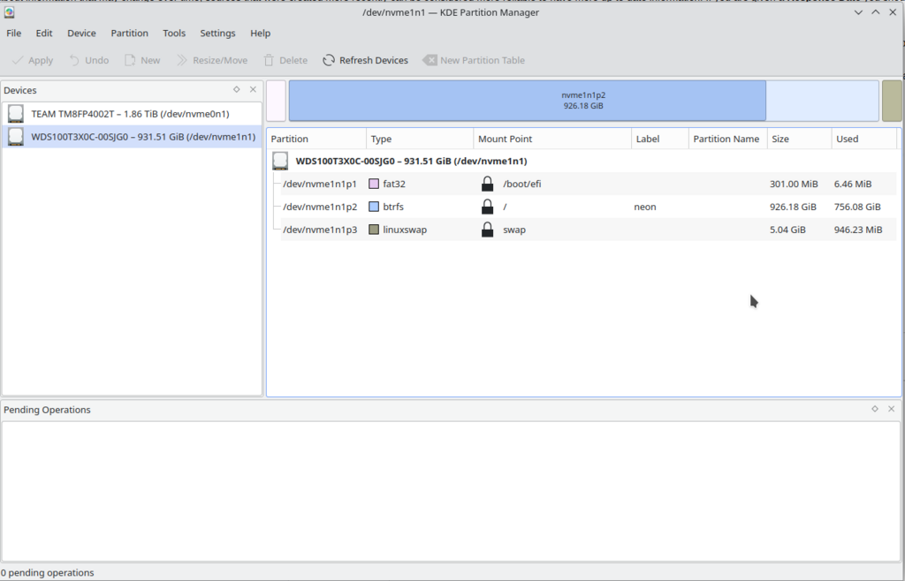Close the Devices panel
The height and width of the screenshot is (581, 905).
[253, 89]
